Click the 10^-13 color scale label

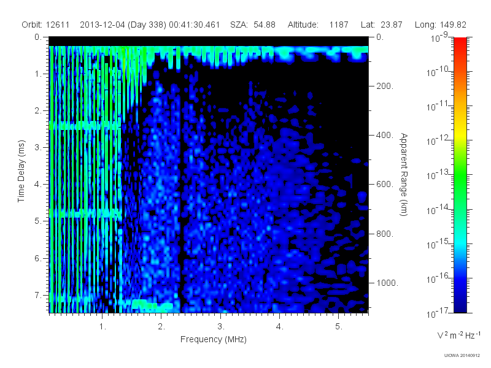click(x=438, y=174)
